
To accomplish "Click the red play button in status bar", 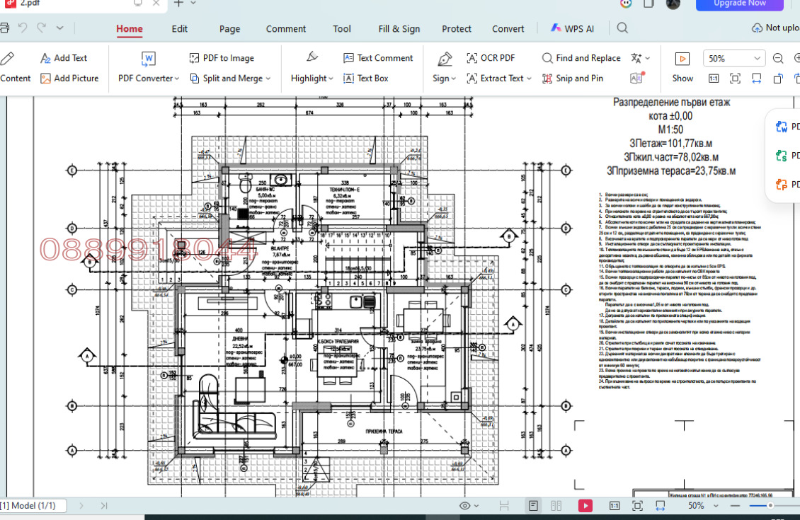I will [x=585, y=506].
